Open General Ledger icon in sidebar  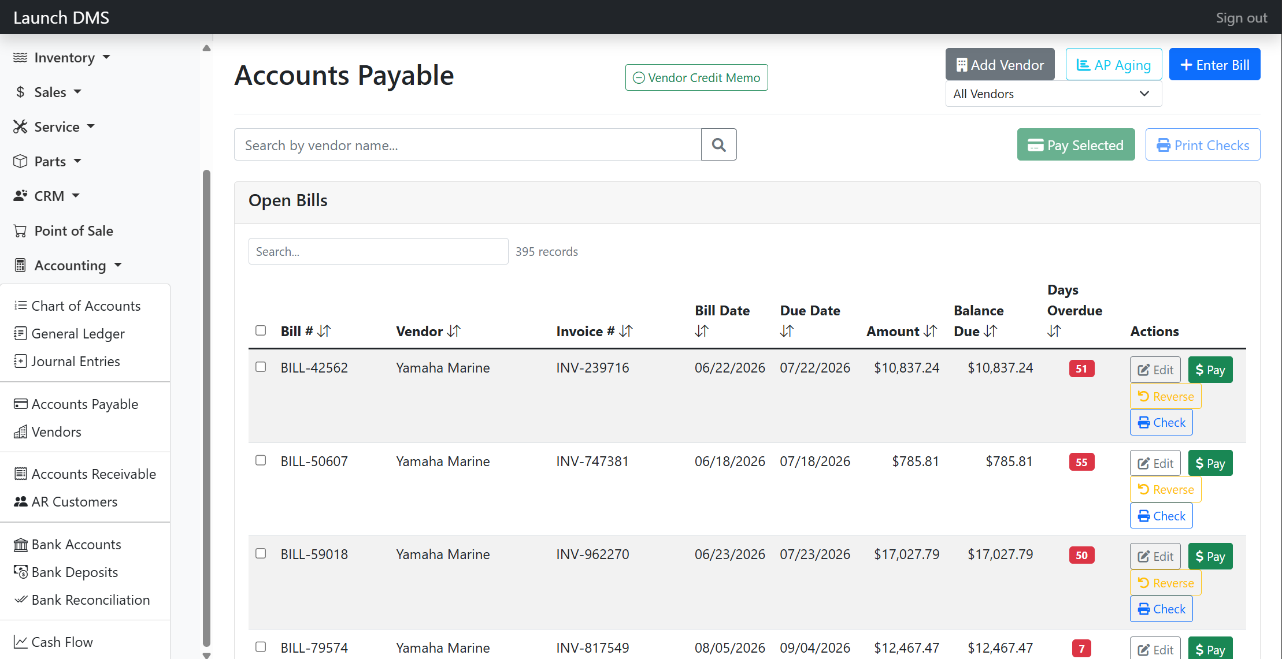coord(21,333)
